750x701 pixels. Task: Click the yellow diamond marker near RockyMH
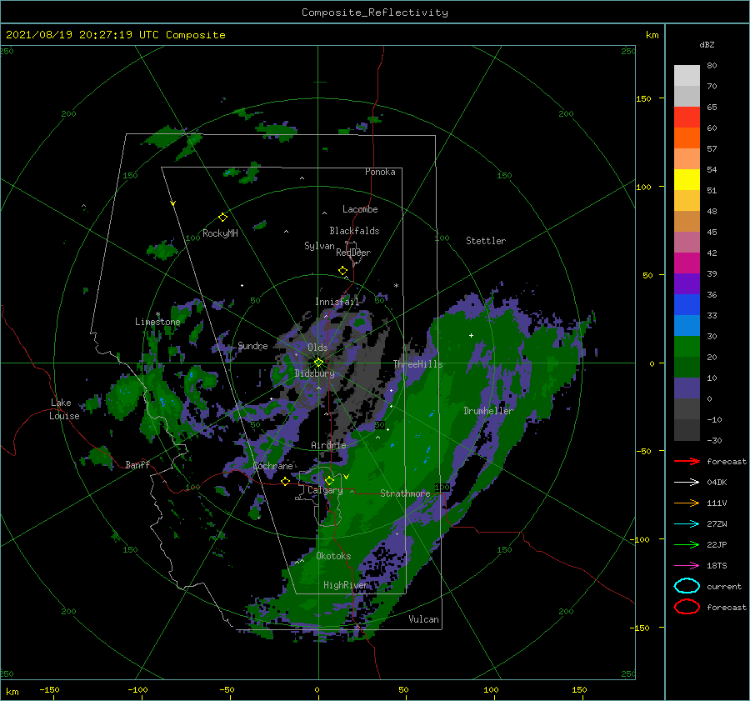click(222, 218)
